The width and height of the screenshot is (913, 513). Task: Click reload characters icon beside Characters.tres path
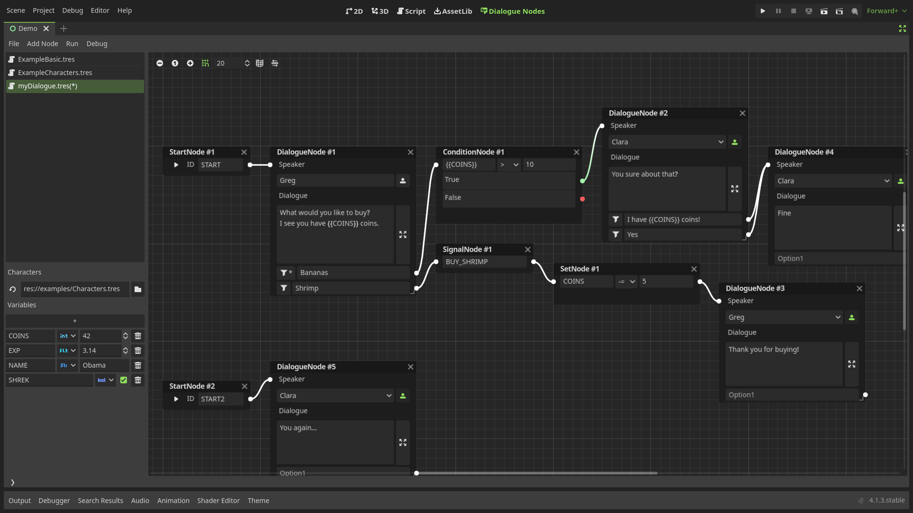(13, 289)
